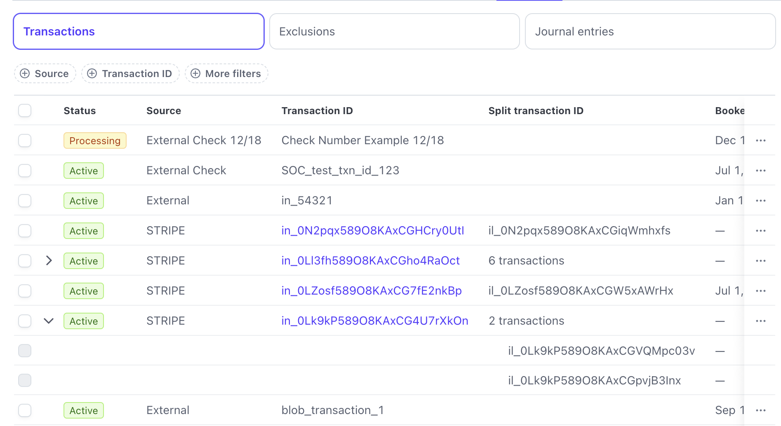The width and height of the screenshot is (781, 426).
Task: Open the ellipsis menu for in_0Lk9kP589O8KAxCG4U7rXkOn
Action: 760,321
